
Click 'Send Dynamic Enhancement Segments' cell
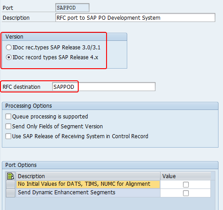(88, 192)
